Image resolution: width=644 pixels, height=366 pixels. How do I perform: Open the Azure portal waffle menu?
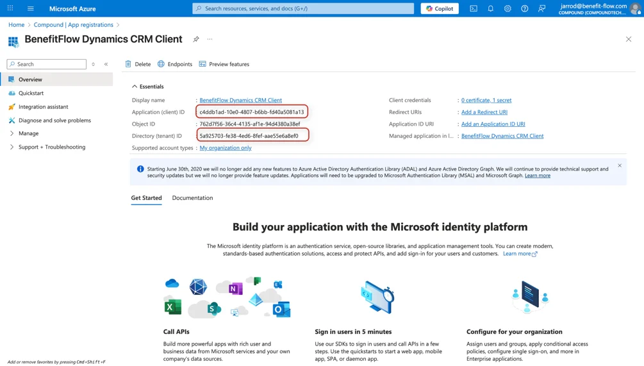10,8
